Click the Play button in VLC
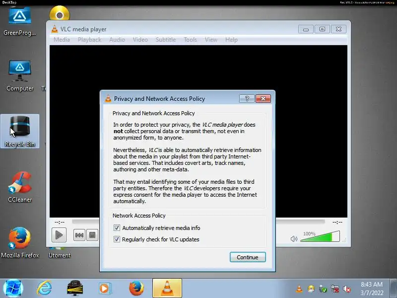The image size is (397, 298). [59, 235]
